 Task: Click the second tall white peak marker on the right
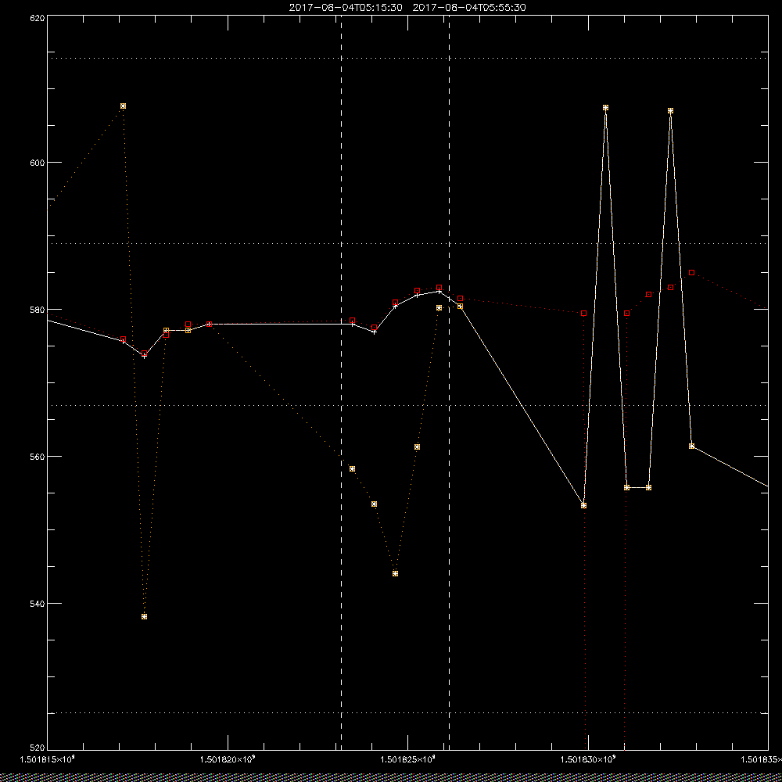pos(670,111)
